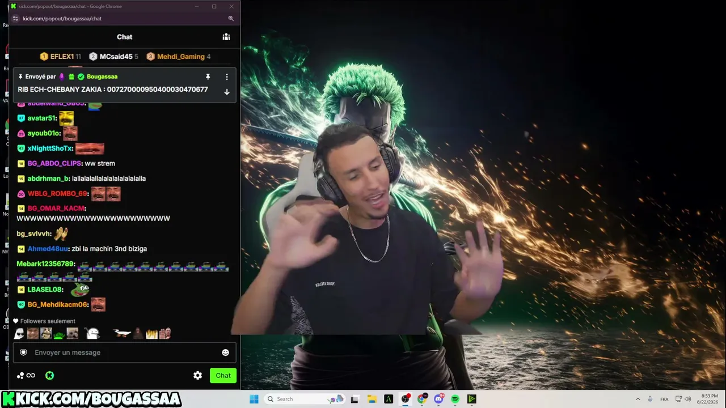Insert the ghost with sunglasses emote
The width and height of the screenshot is (726, 408).
click(19, 334)
